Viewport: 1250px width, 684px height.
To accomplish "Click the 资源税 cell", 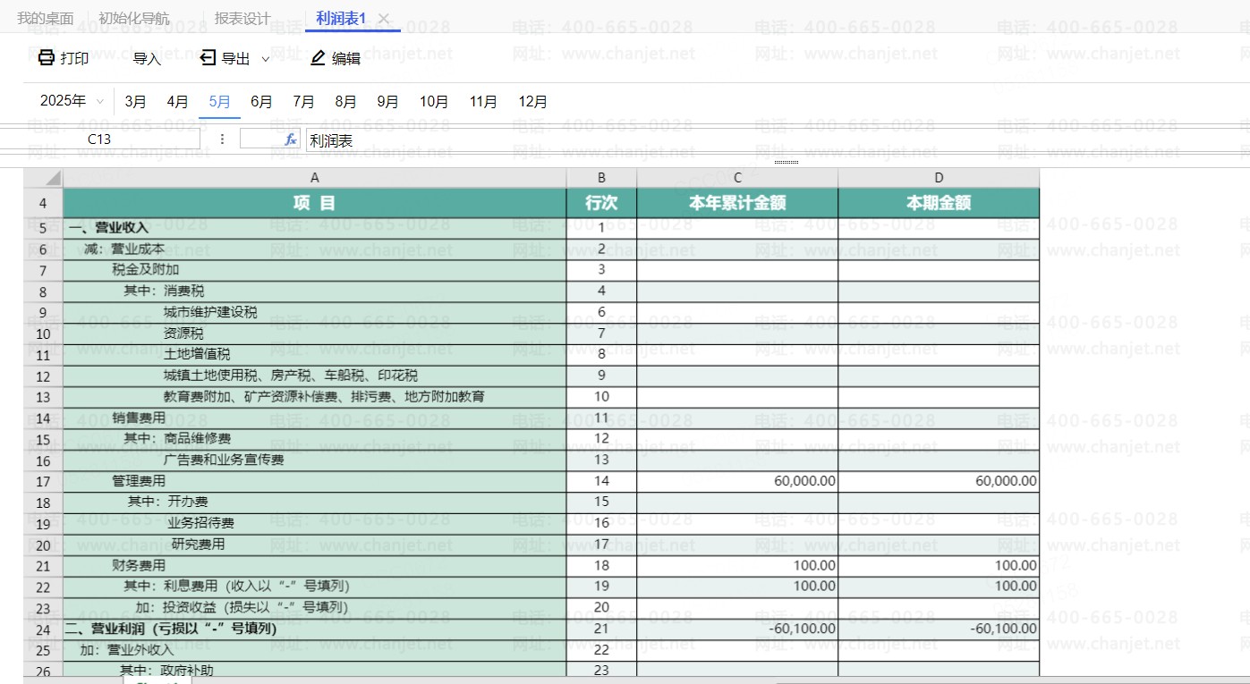I will click(315, 334).
